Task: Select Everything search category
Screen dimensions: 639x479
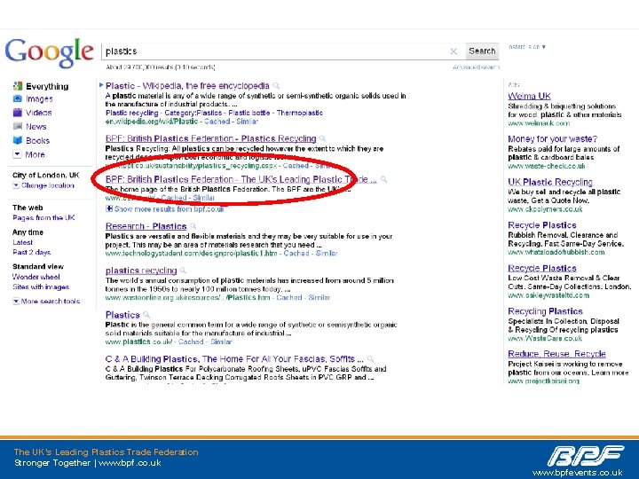Action: pos(47,86)
